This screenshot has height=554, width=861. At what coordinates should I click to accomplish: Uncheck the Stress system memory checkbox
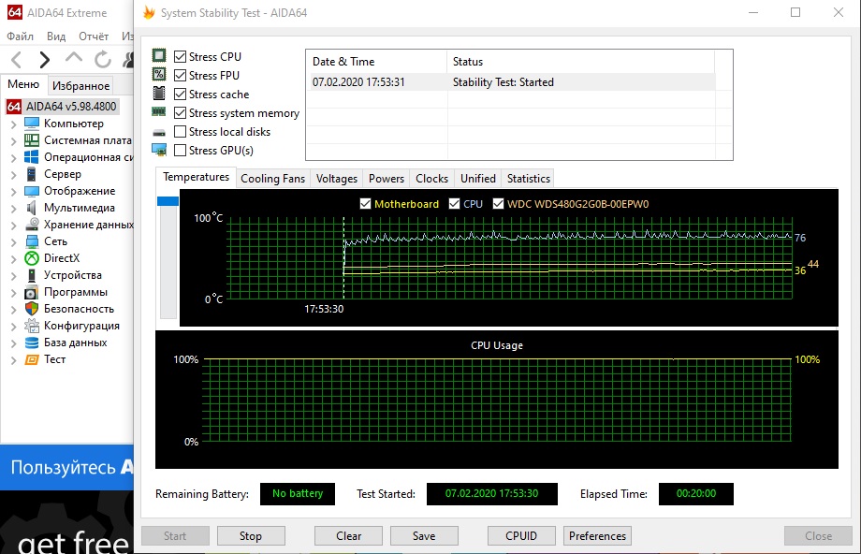180,112
